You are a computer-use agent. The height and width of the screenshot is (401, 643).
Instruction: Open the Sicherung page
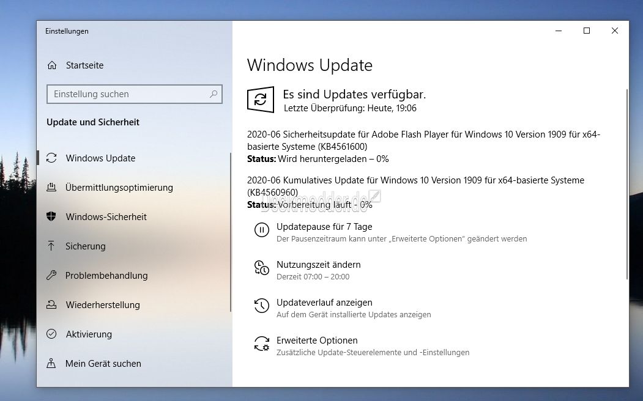[85, 246]
